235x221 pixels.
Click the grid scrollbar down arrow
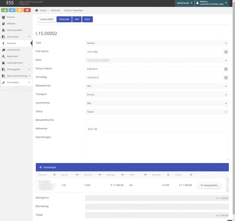pyautogui.click(x=227, y=191)
